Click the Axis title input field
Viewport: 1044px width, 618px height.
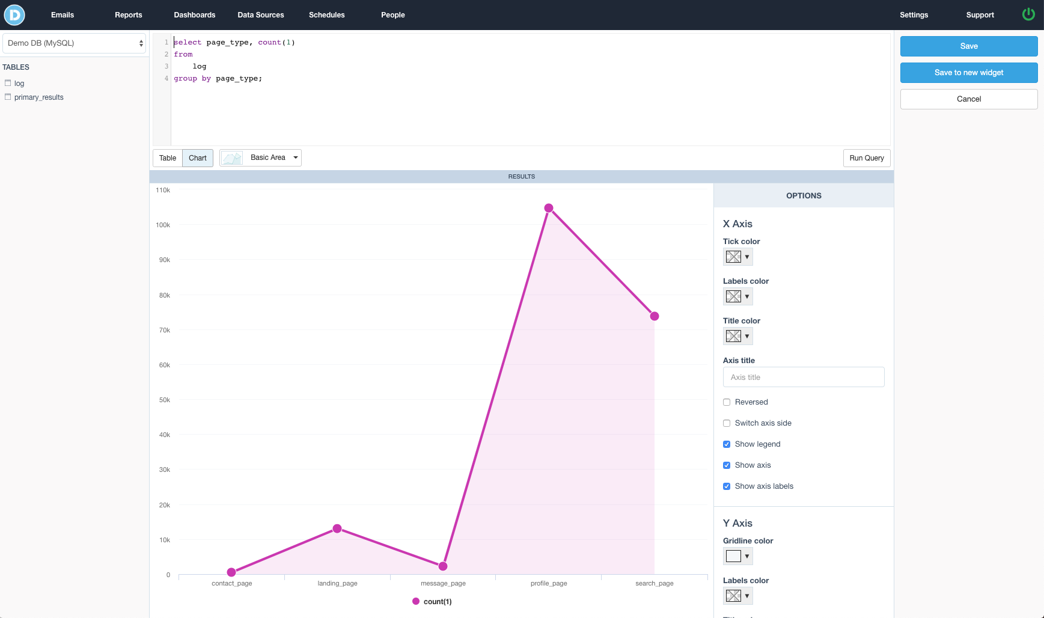[803, 377]
